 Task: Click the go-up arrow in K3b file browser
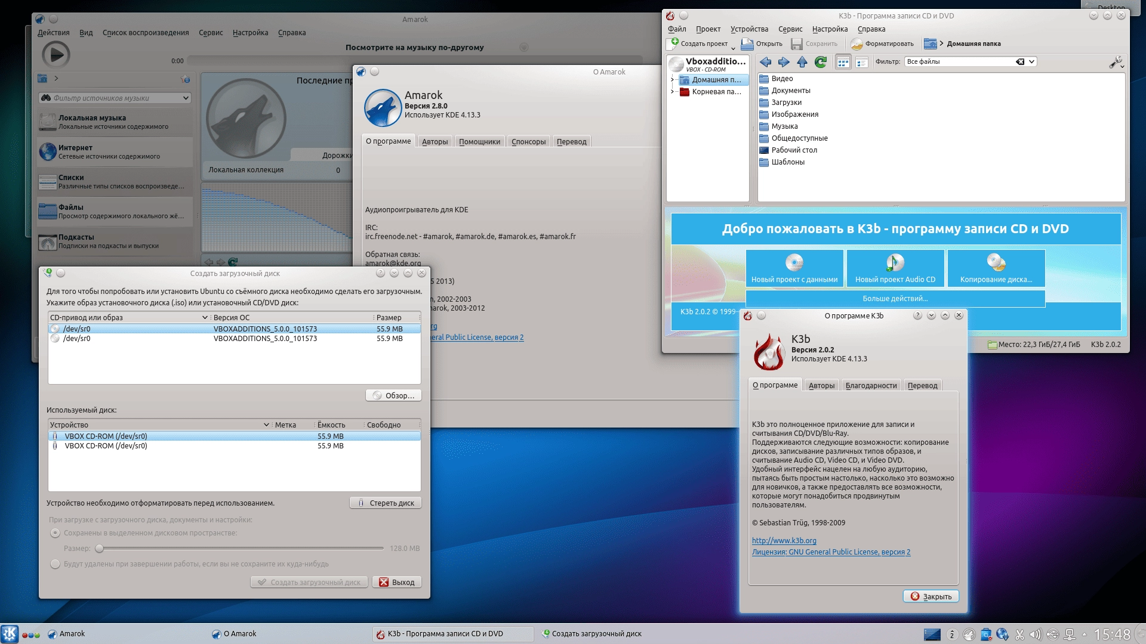point(802,62)
